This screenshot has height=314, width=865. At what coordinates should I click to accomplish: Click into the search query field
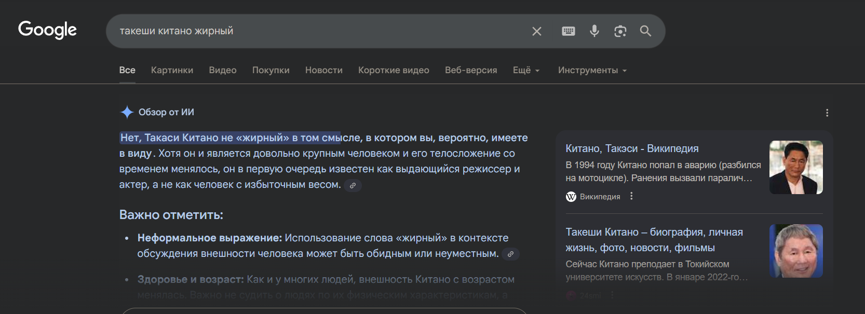(x=312, y=31)
